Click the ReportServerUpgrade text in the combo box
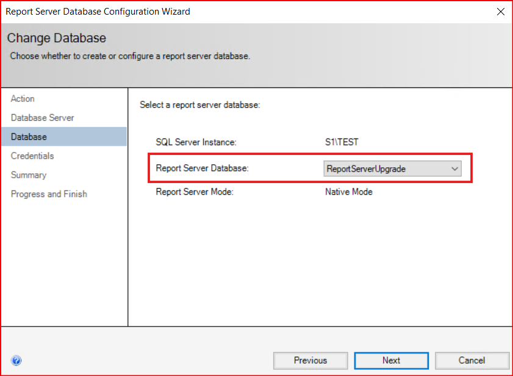 366,169
